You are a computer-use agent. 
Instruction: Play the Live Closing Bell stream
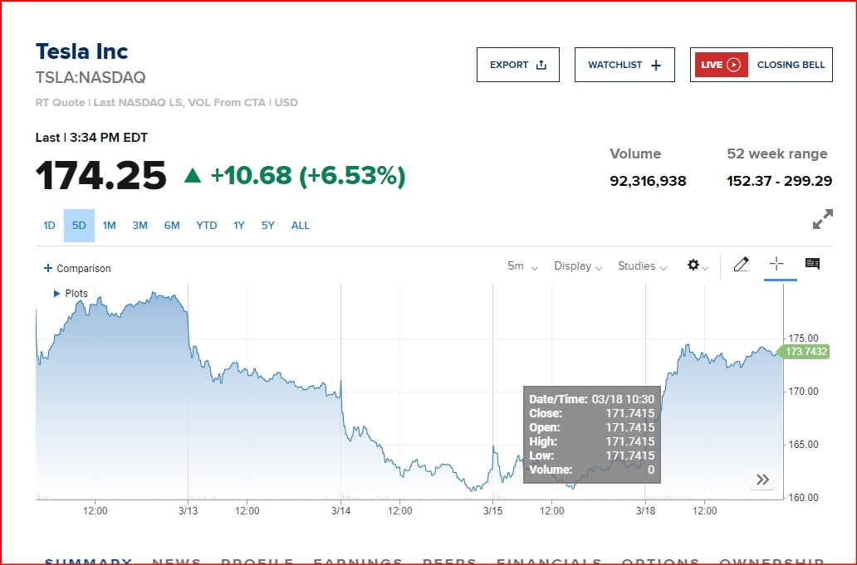click(733, 65)
